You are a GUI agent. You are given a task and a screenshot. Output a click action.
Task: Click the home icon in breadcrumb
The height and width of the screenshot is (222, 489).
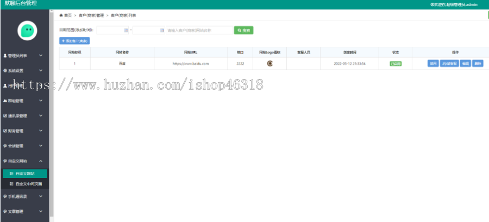61,15
